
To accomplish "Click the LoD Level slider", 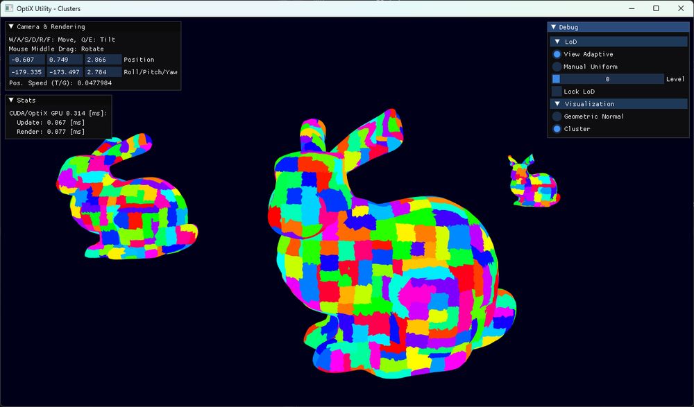I will (608, 79).
